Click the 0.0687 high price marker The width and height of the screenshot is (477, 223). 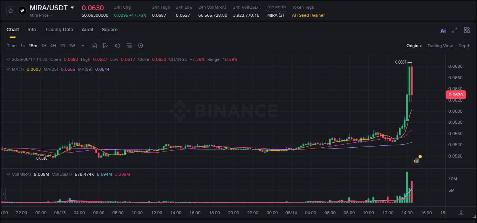click(x=401, y=62)
